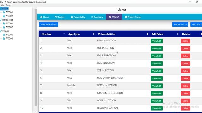
Task: Click the shield icon in OWASP tab
Action: coord(110,17)
